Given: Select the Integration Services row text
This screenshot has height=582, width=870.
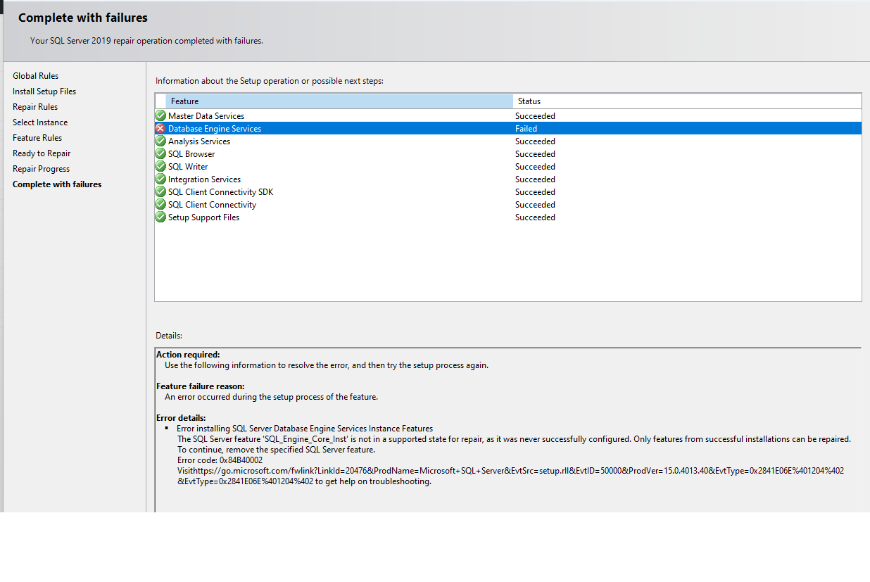Looking at the screenshot, I should [204, 179].
